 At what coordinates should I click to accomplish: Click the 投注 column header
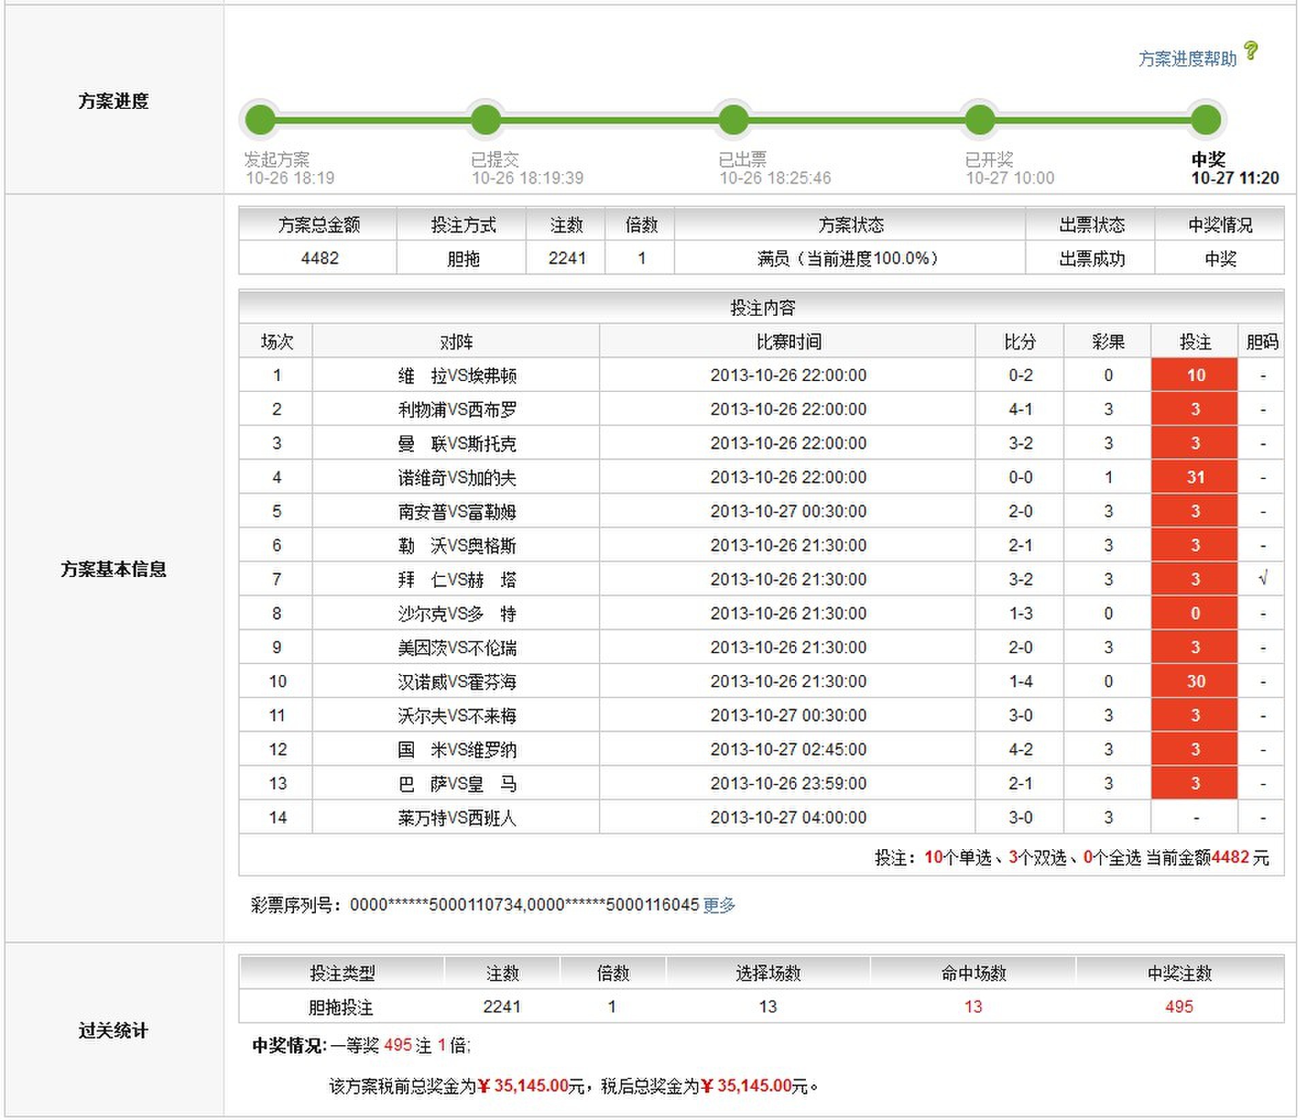pyautogui.click(x=1195, y=342)
